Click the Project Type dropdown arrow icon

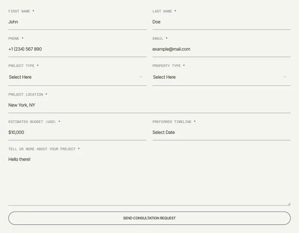coord(141,77)
